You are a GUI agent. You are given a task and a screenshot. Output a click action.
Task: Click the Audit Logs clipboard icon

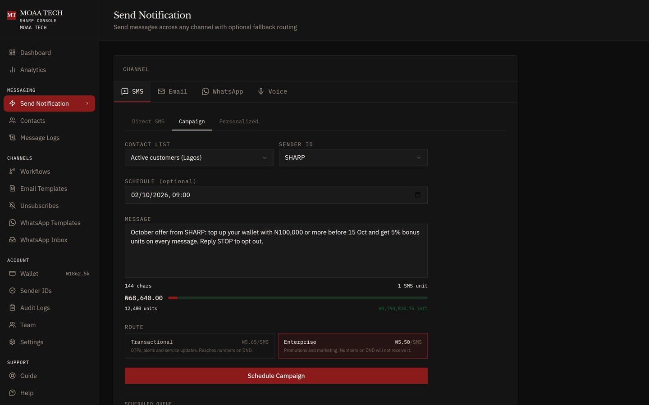click(12, 308)
